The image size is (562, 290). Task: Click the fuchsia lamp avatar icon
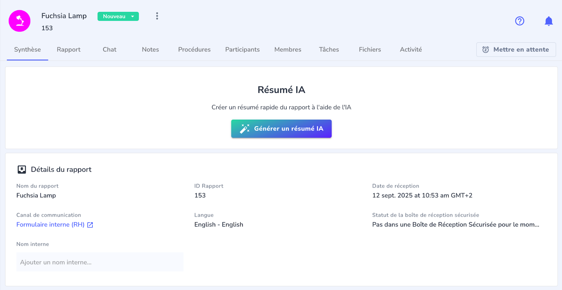pos(20,21)
